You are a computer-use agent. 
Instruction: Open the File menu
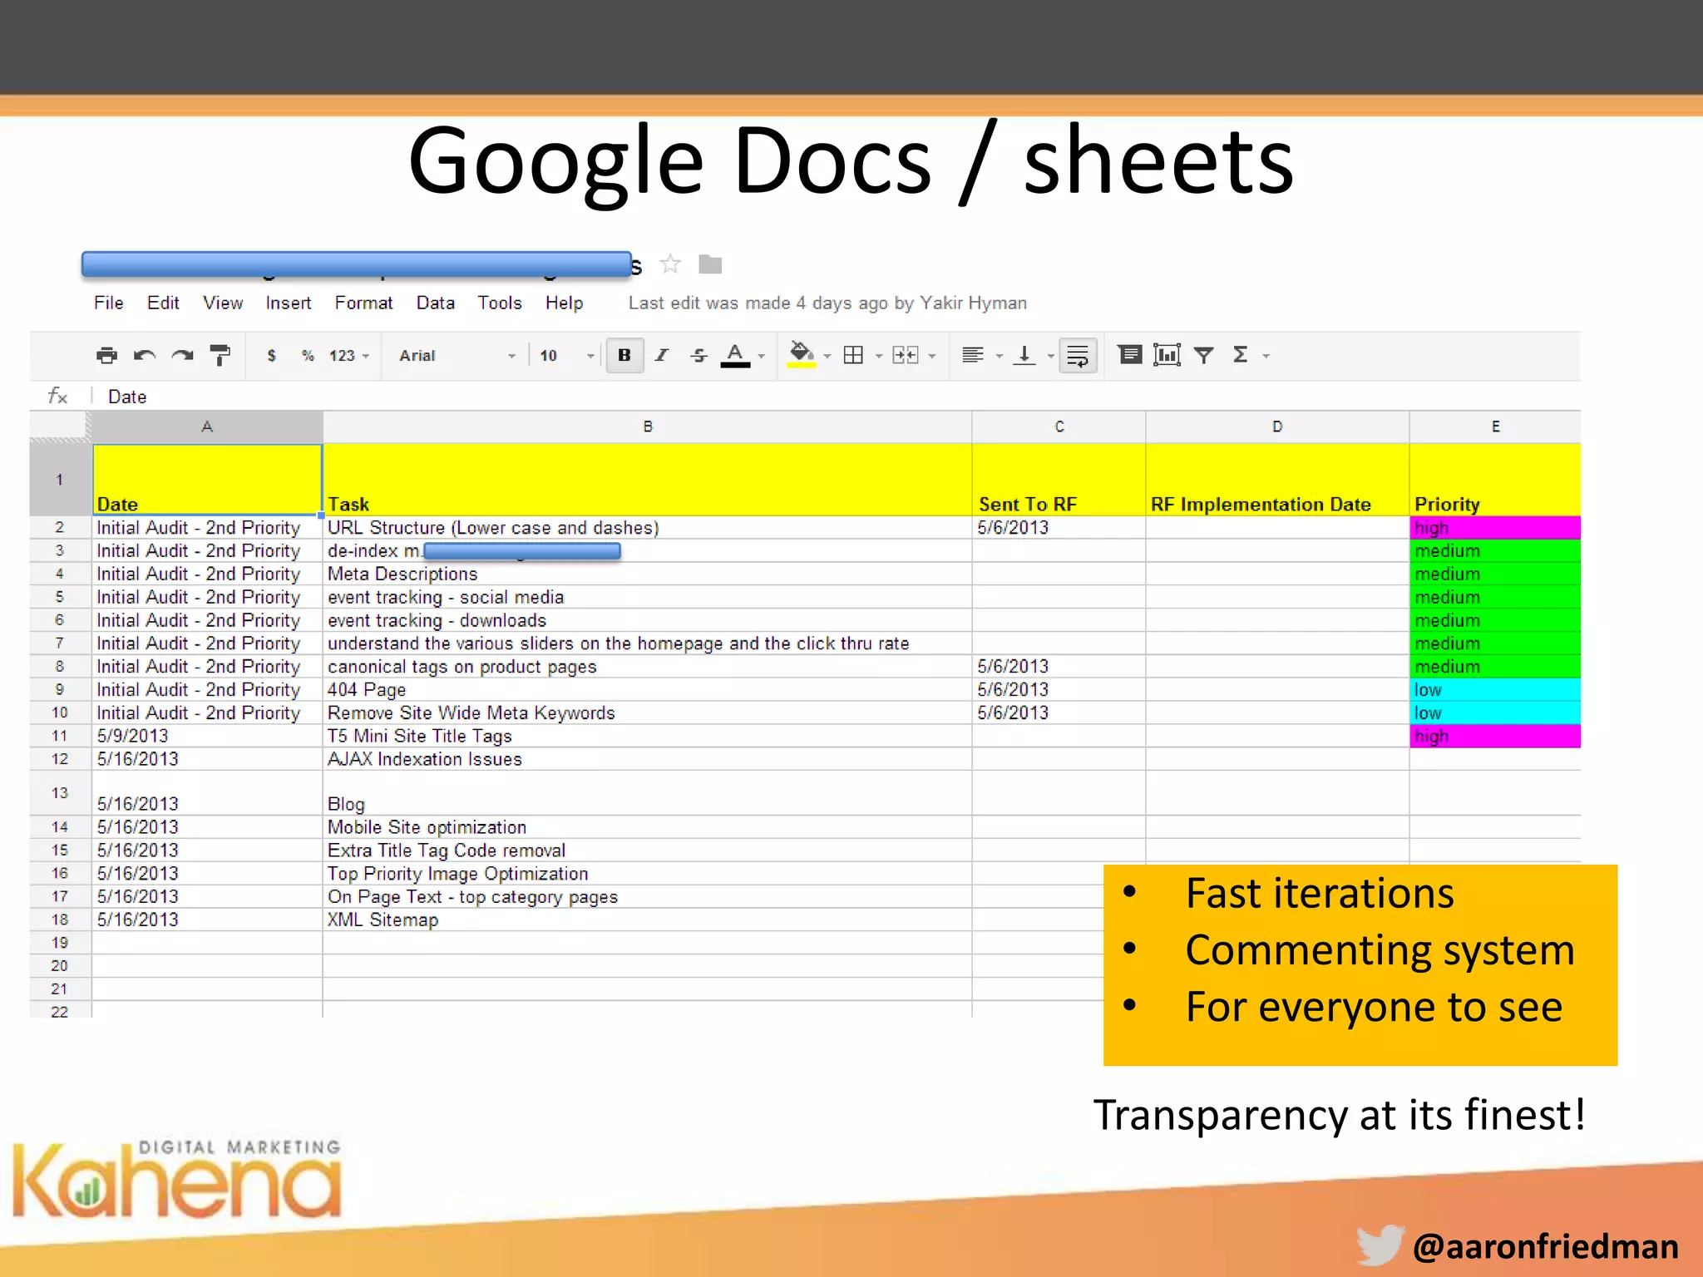click(108, 303)
